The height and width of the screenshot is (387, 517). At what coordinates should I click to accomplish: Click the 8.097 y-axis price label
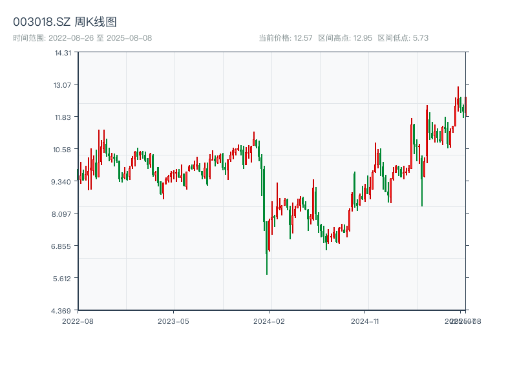click(x=63, y=214)
